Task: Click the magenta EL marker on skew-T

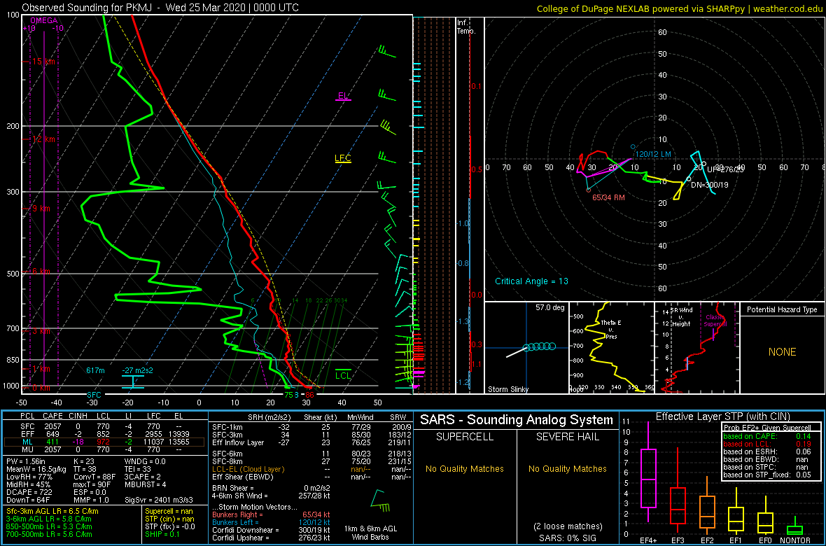Action: click(x=343, y=96)
